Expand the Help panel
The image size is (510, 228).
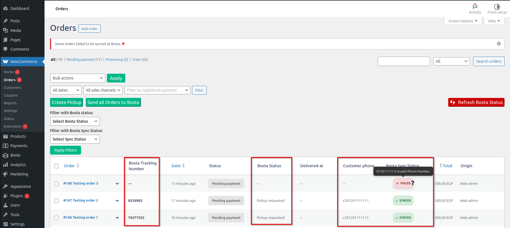click(x=494, y=21)
